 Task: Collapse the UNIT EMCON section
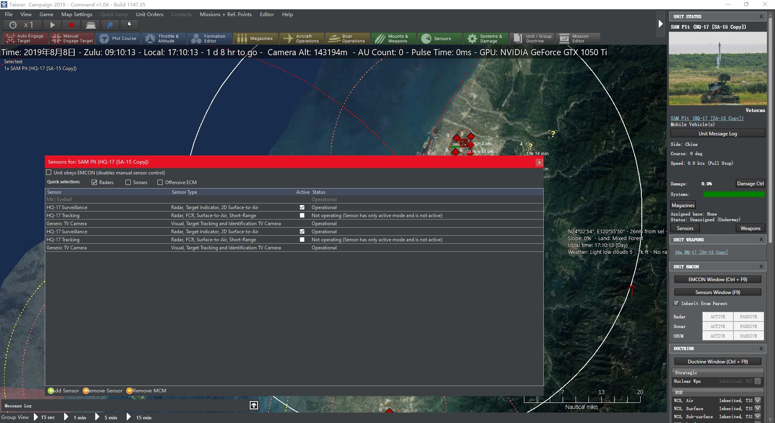coord(761,267)
